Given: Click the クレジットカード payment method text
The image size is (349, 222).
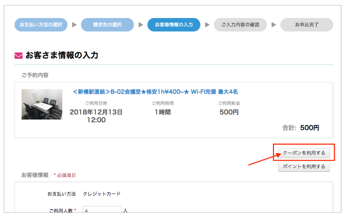Looking at the screenshot, I should (x=102, y=194).
